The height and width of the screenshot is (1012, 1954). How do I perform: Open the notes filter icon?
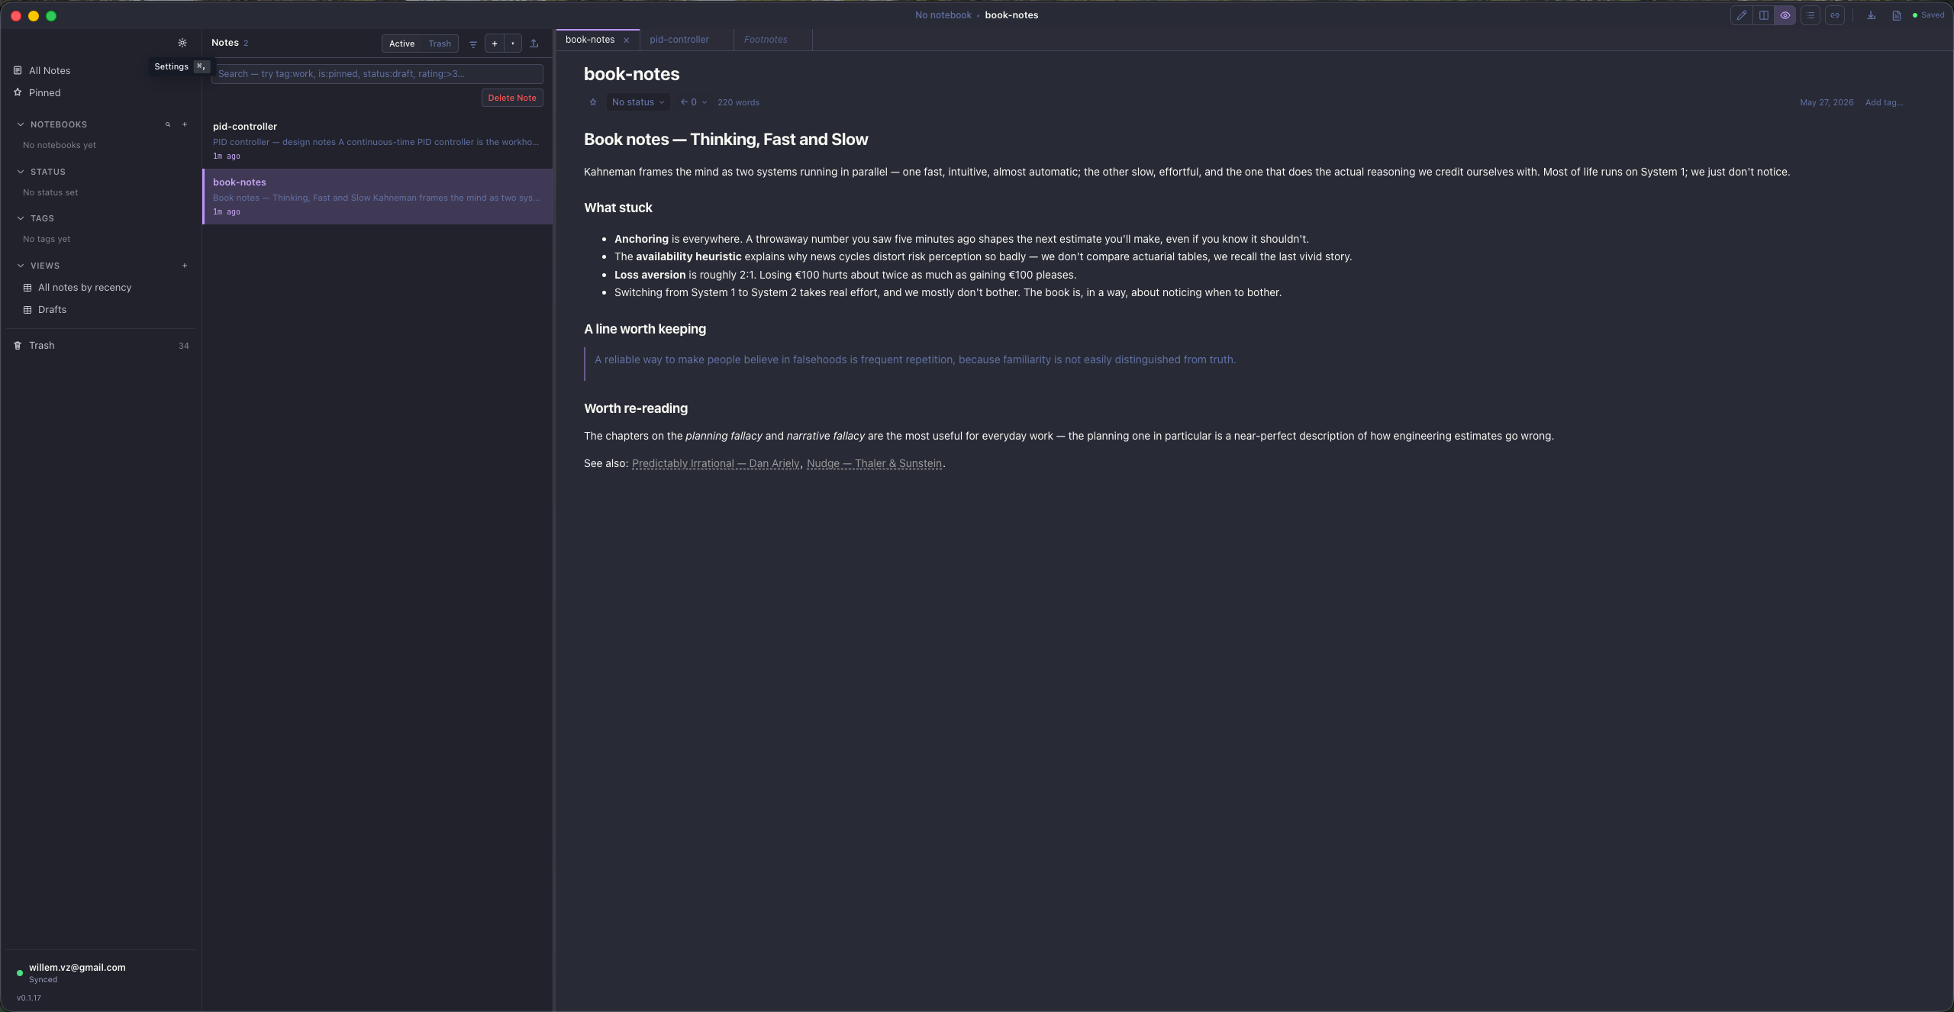click(x=473, y=44)
